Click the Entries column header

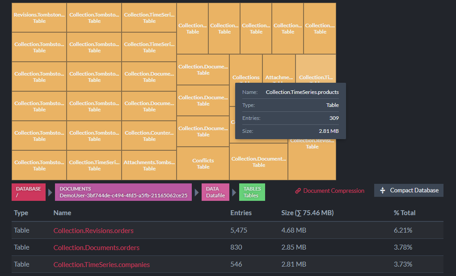pyautogui.click(x=241, y=213)
